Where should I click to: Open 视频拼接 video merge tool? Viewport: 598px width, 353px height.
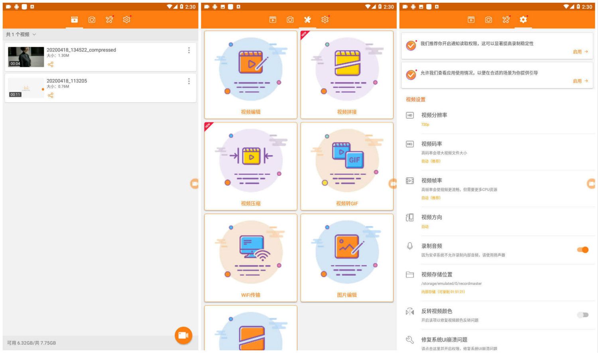(x=347, y=75)
